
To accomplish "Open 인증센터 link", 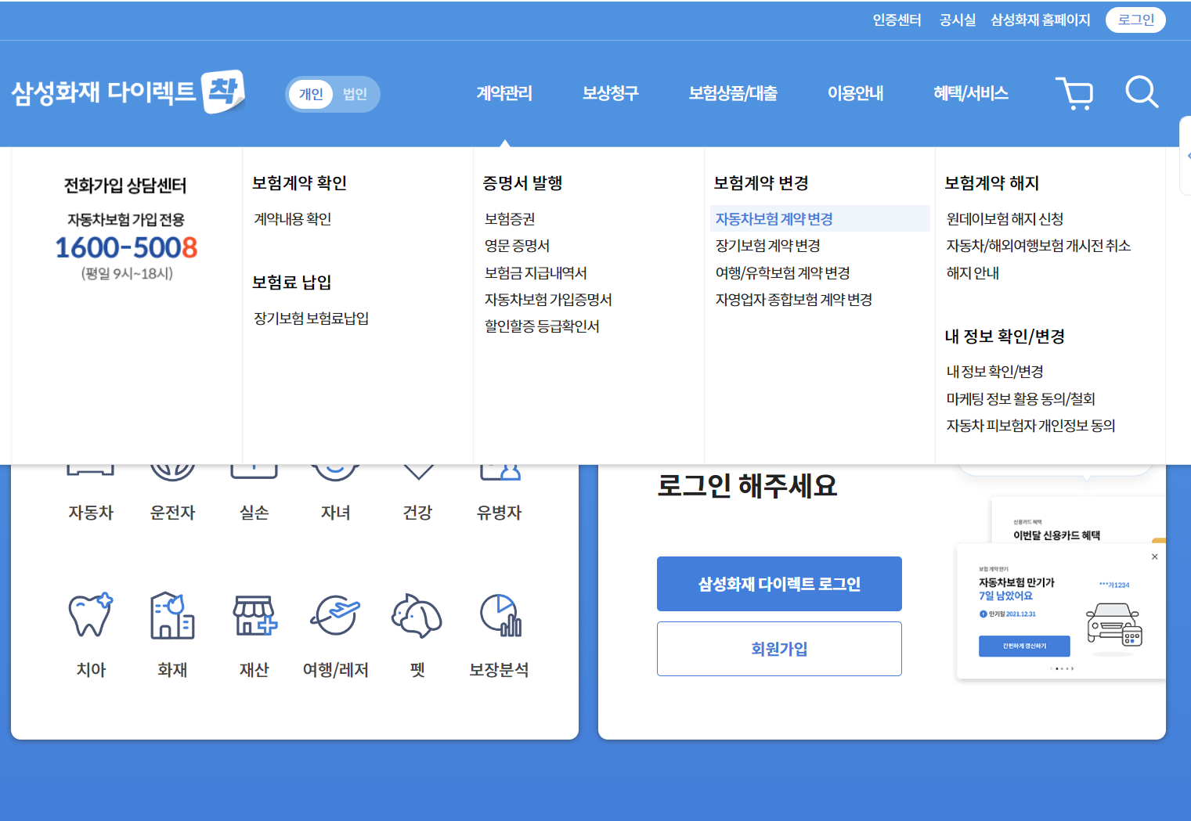I will [897, 20].
